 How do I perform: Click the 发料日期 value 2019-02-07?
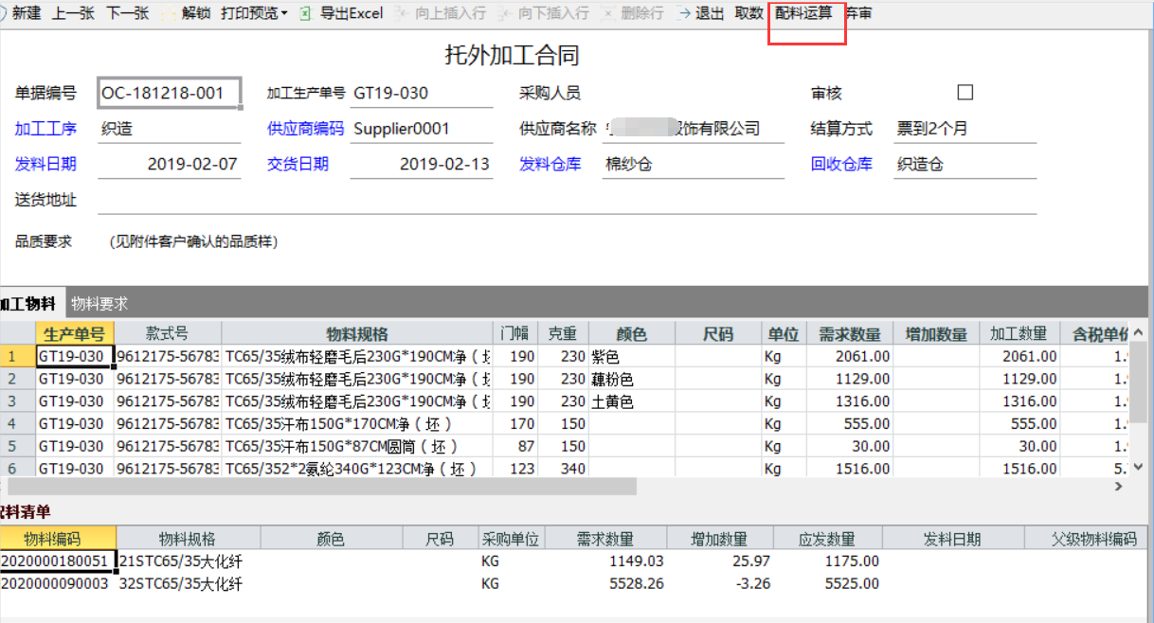pos(170,164)
